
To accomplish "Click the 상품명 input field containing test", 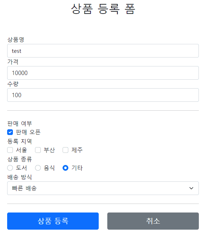I will [103, 51].
